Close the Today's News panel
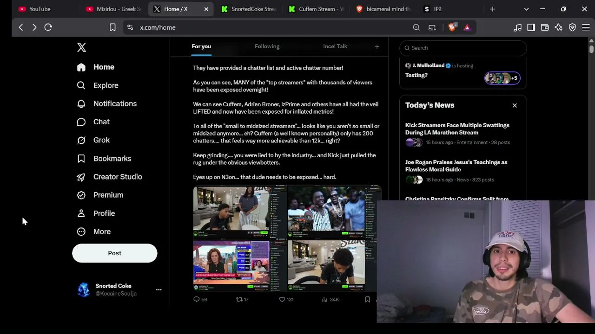Screen dimensions: 595x334 click(515, 105)
